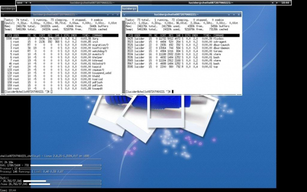Viewport: 307px width, 192px height.
Task: Click 'lucider@c' tab above root-process terminal
Action: 8,8
